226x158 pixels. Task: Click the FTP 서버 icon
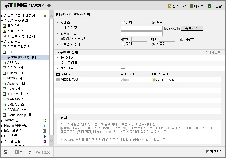(5, 52)
